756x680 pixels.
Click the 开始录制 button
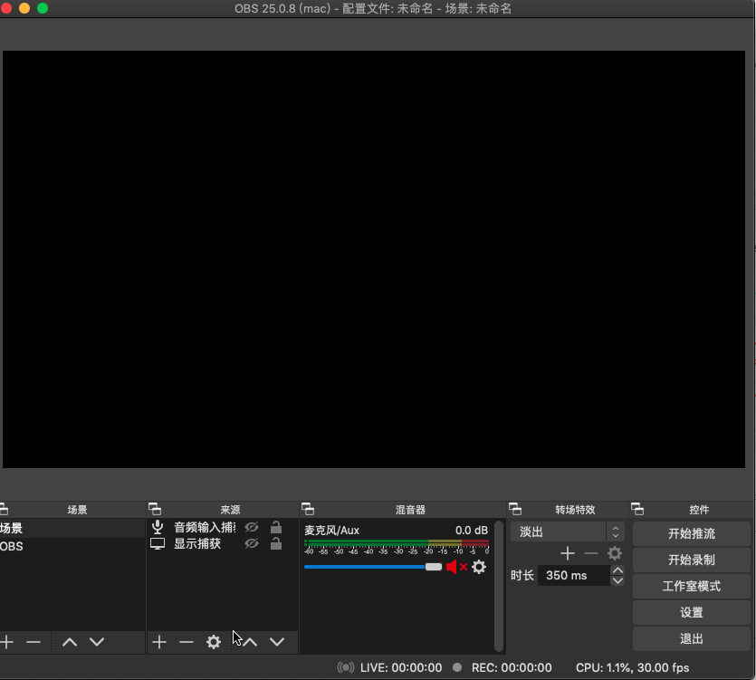tap(692, 560)
